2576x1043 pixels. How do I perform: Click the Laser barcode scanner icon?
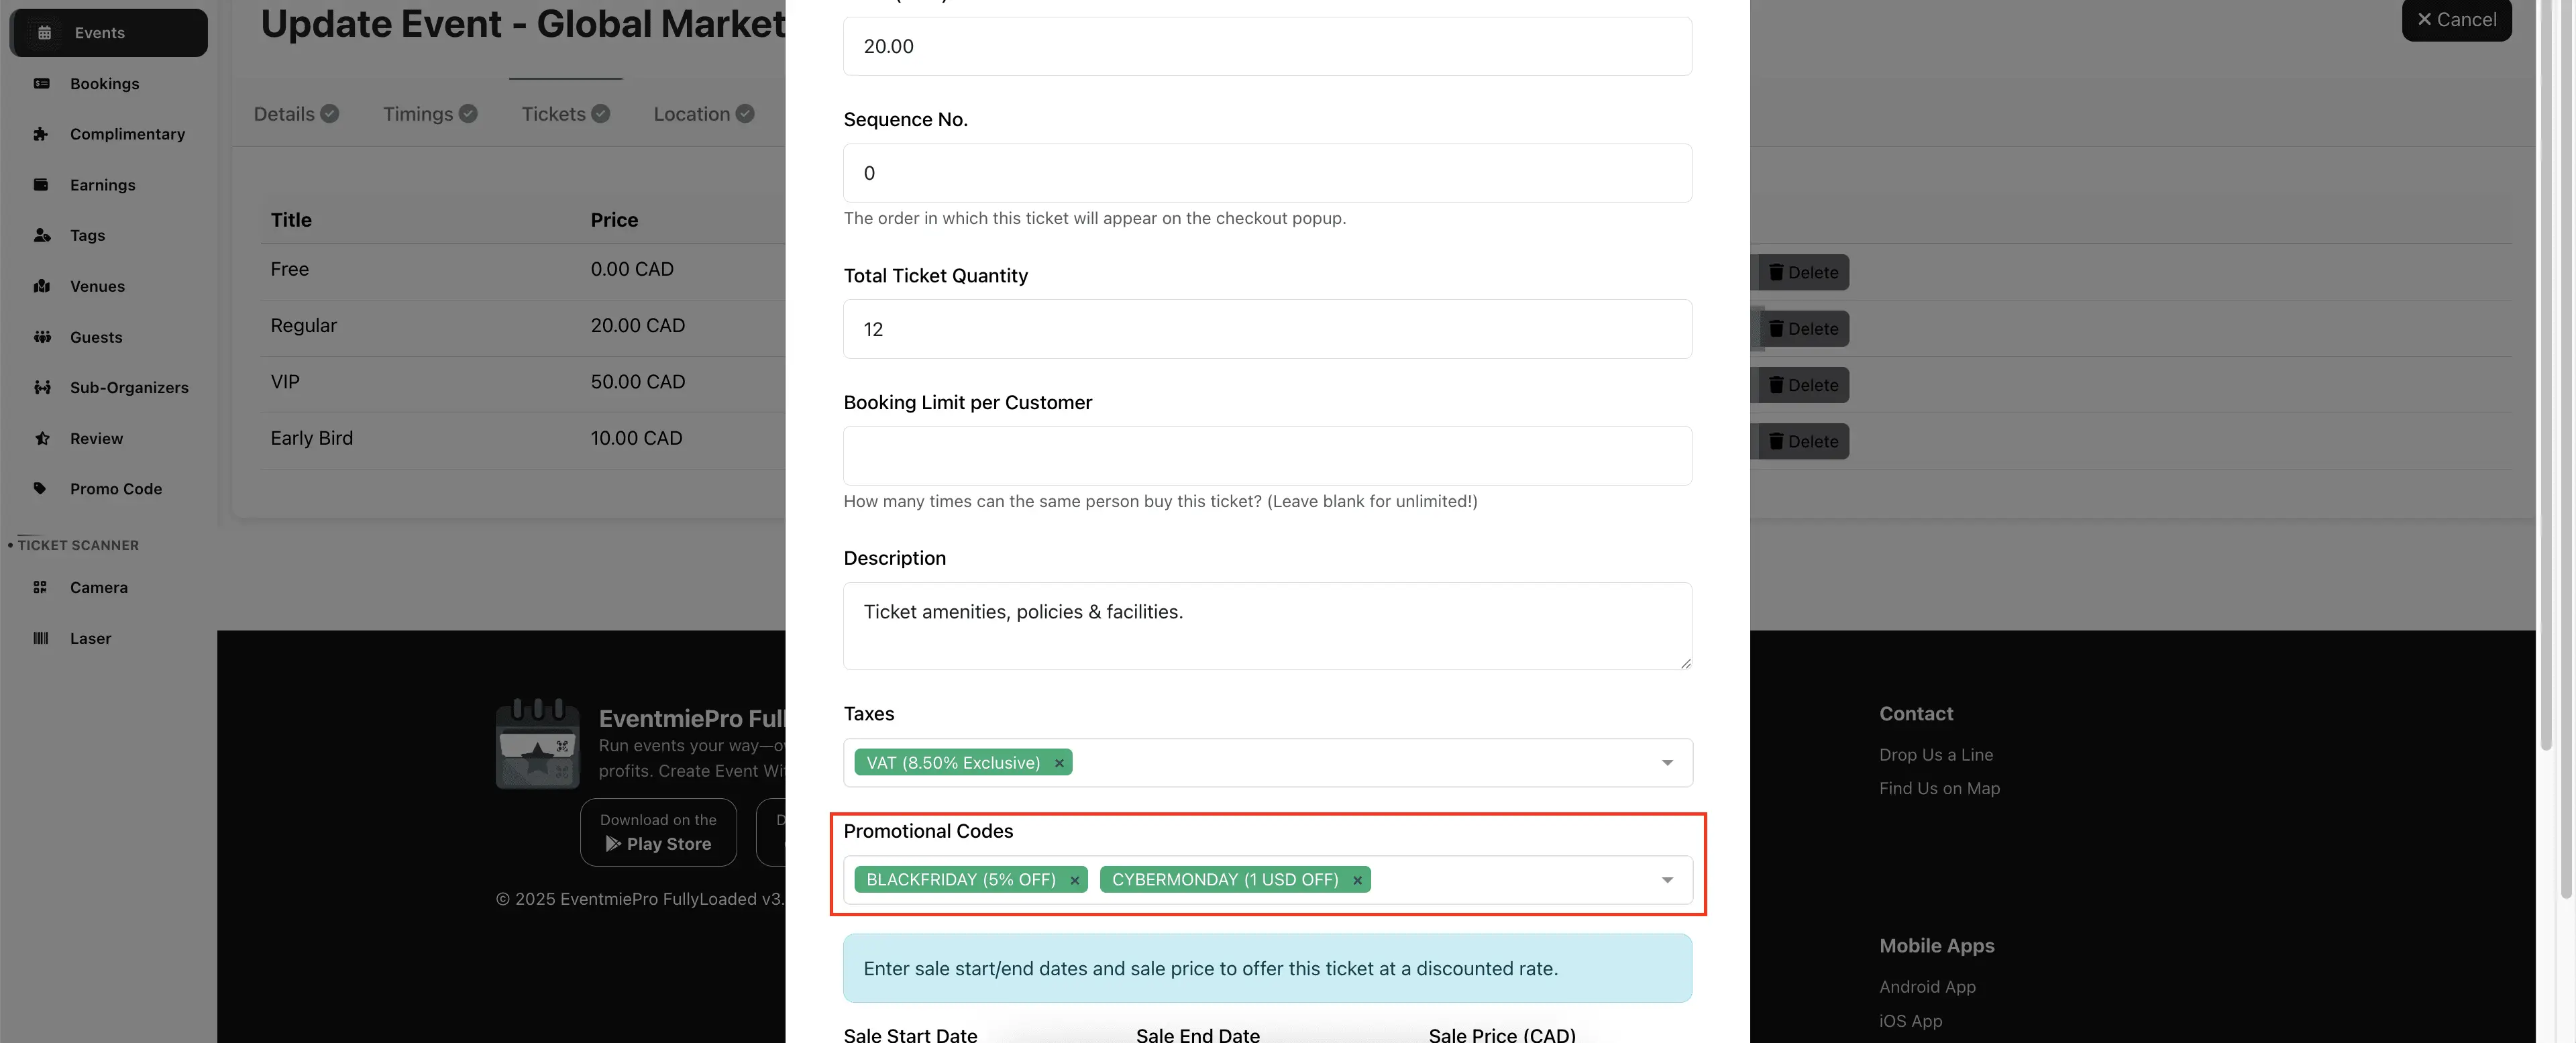click(x=41, y=638)
